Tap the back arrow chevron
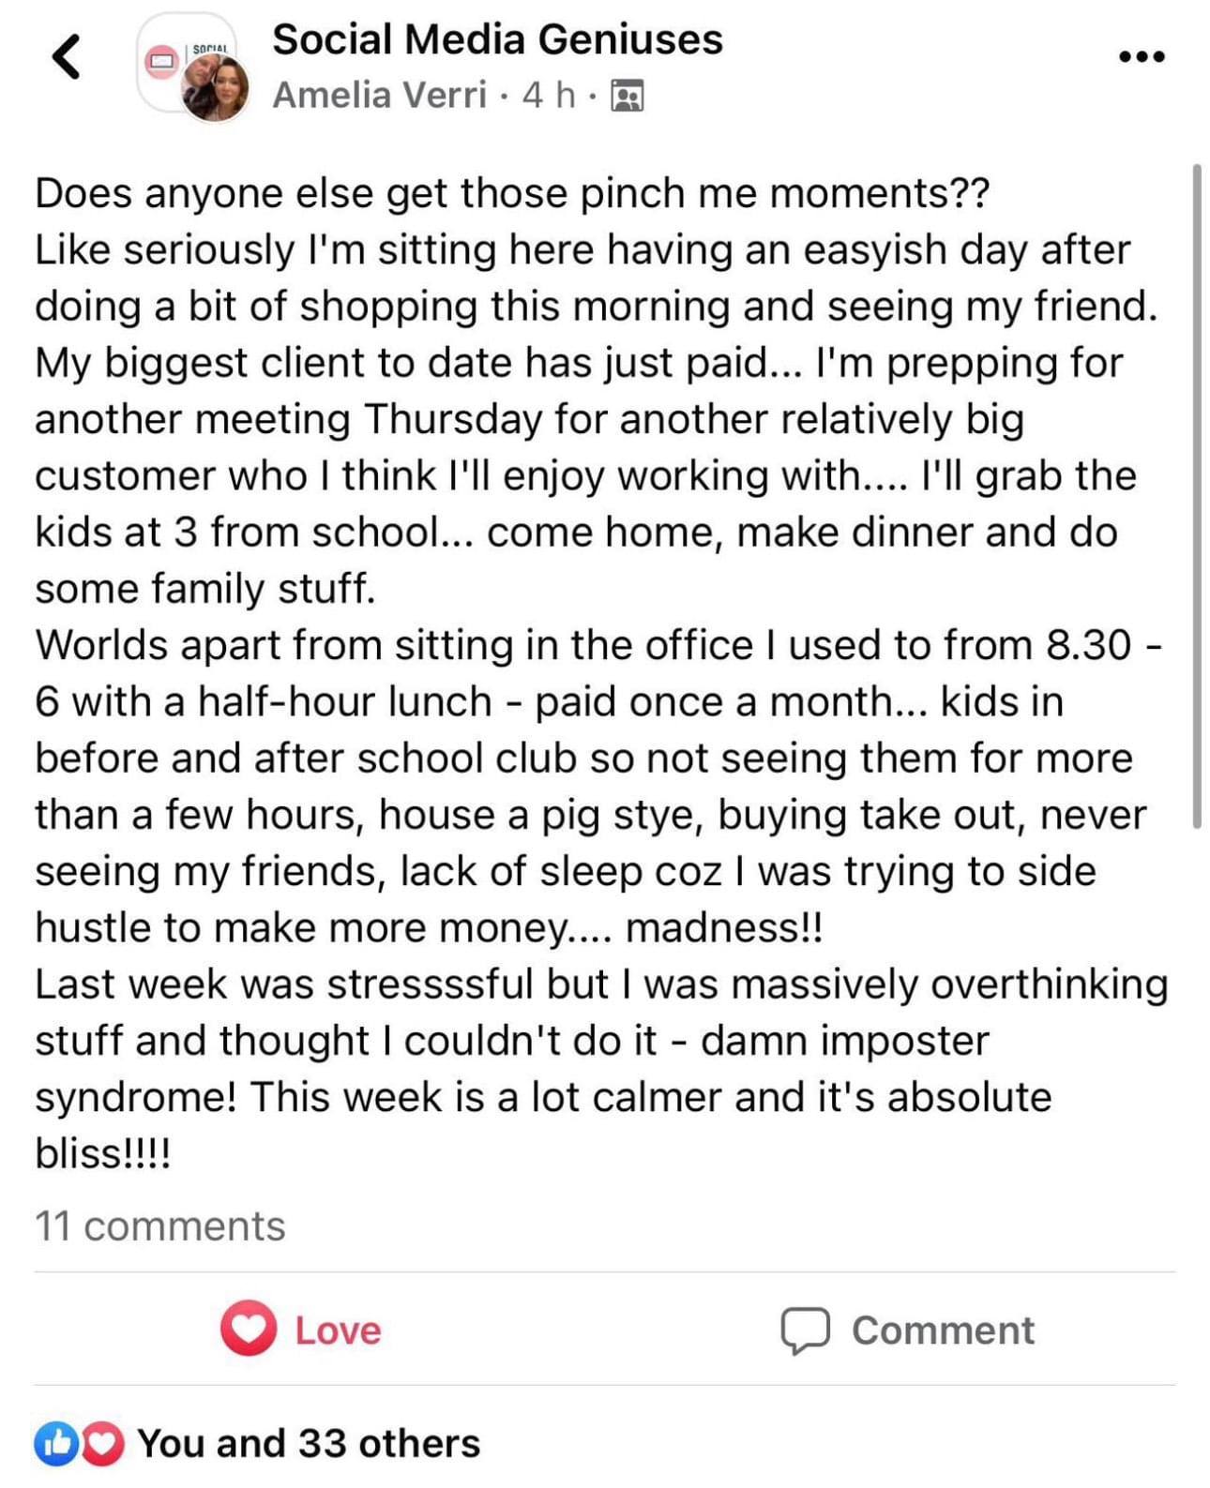Viewport: 1210px width, 1488px height. (x=66, y=56)
